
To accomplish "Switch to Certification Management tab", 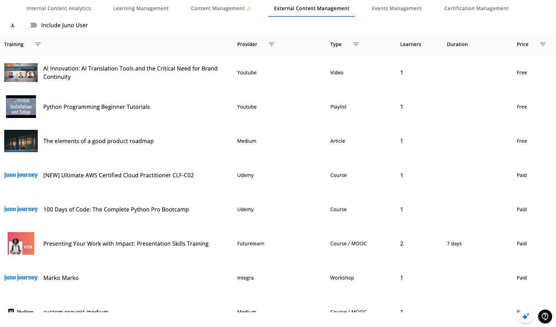I will tap(476, 8).
